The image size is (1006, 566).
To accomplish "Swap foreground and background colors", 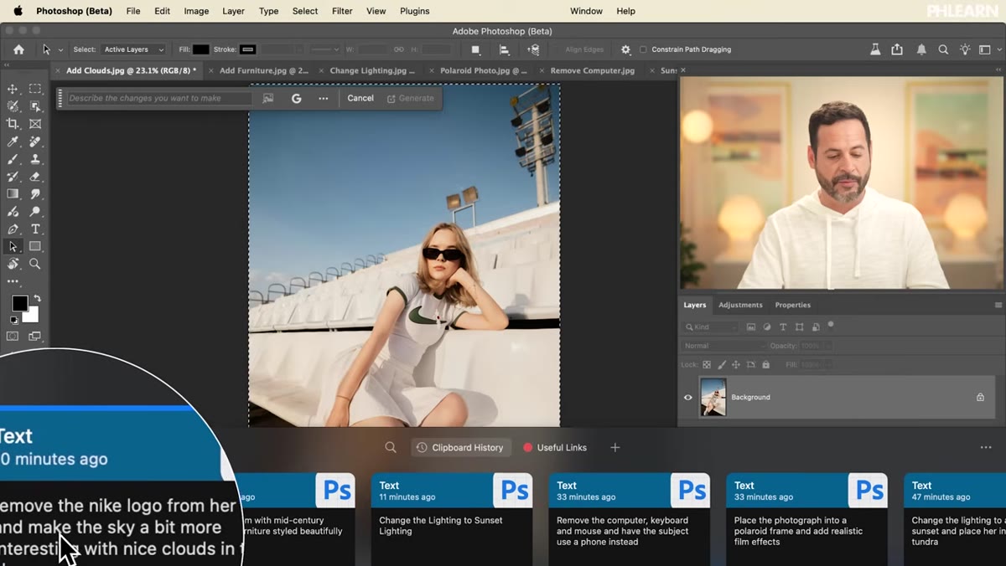I will click(37, 299).
